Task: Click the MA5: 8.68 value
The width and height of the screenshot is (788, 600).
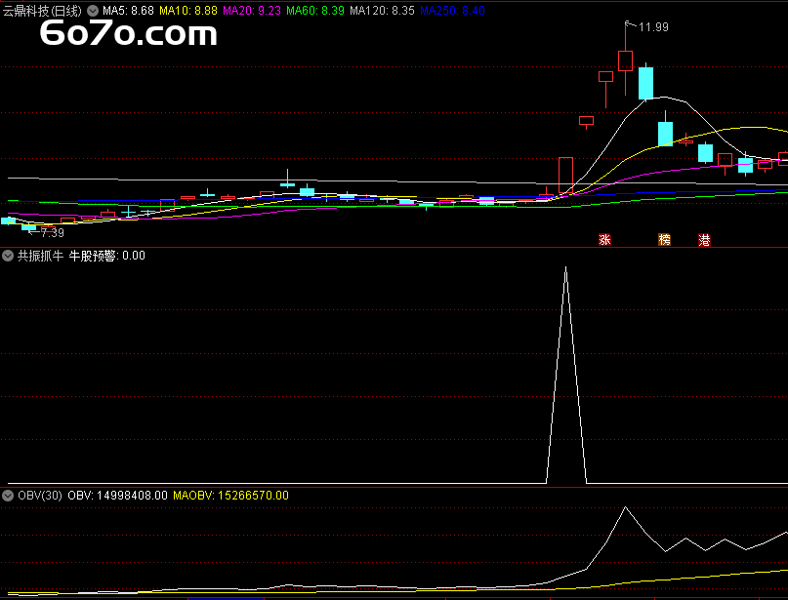Action: coord(128,11)
